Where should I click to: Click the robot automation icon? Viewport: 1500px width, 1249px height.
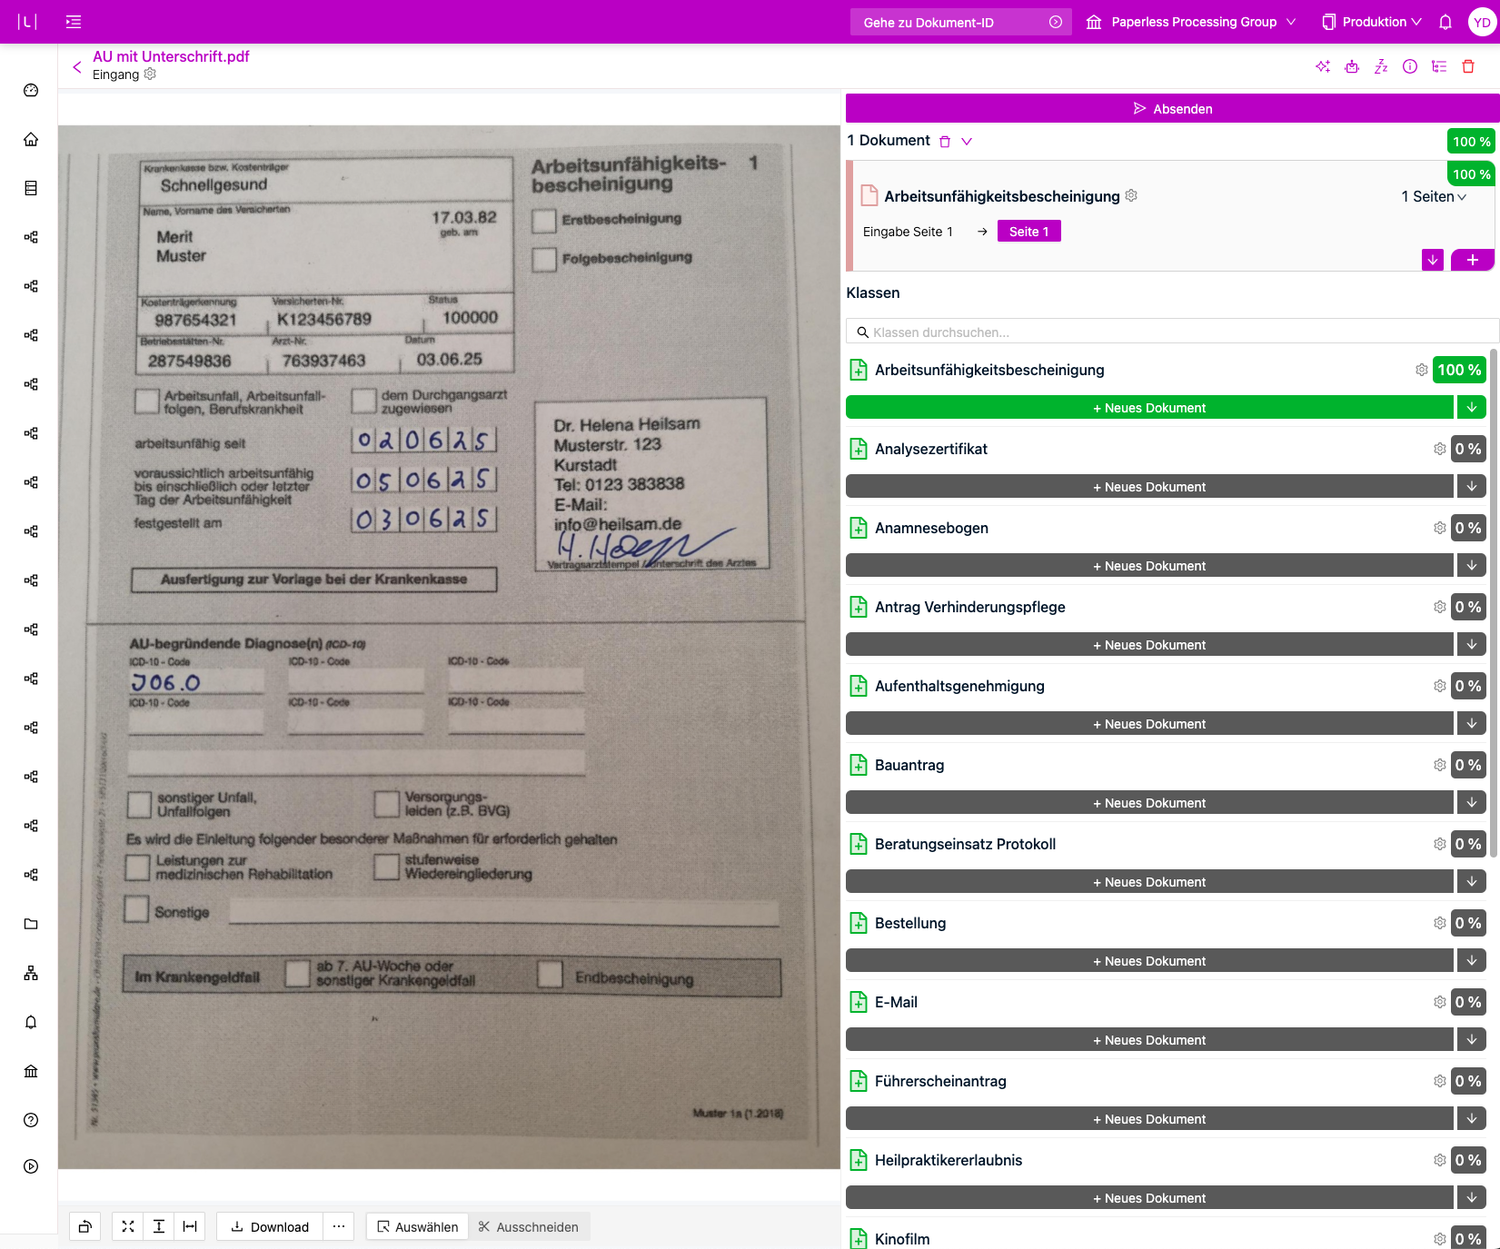[x=1352, y=66]
